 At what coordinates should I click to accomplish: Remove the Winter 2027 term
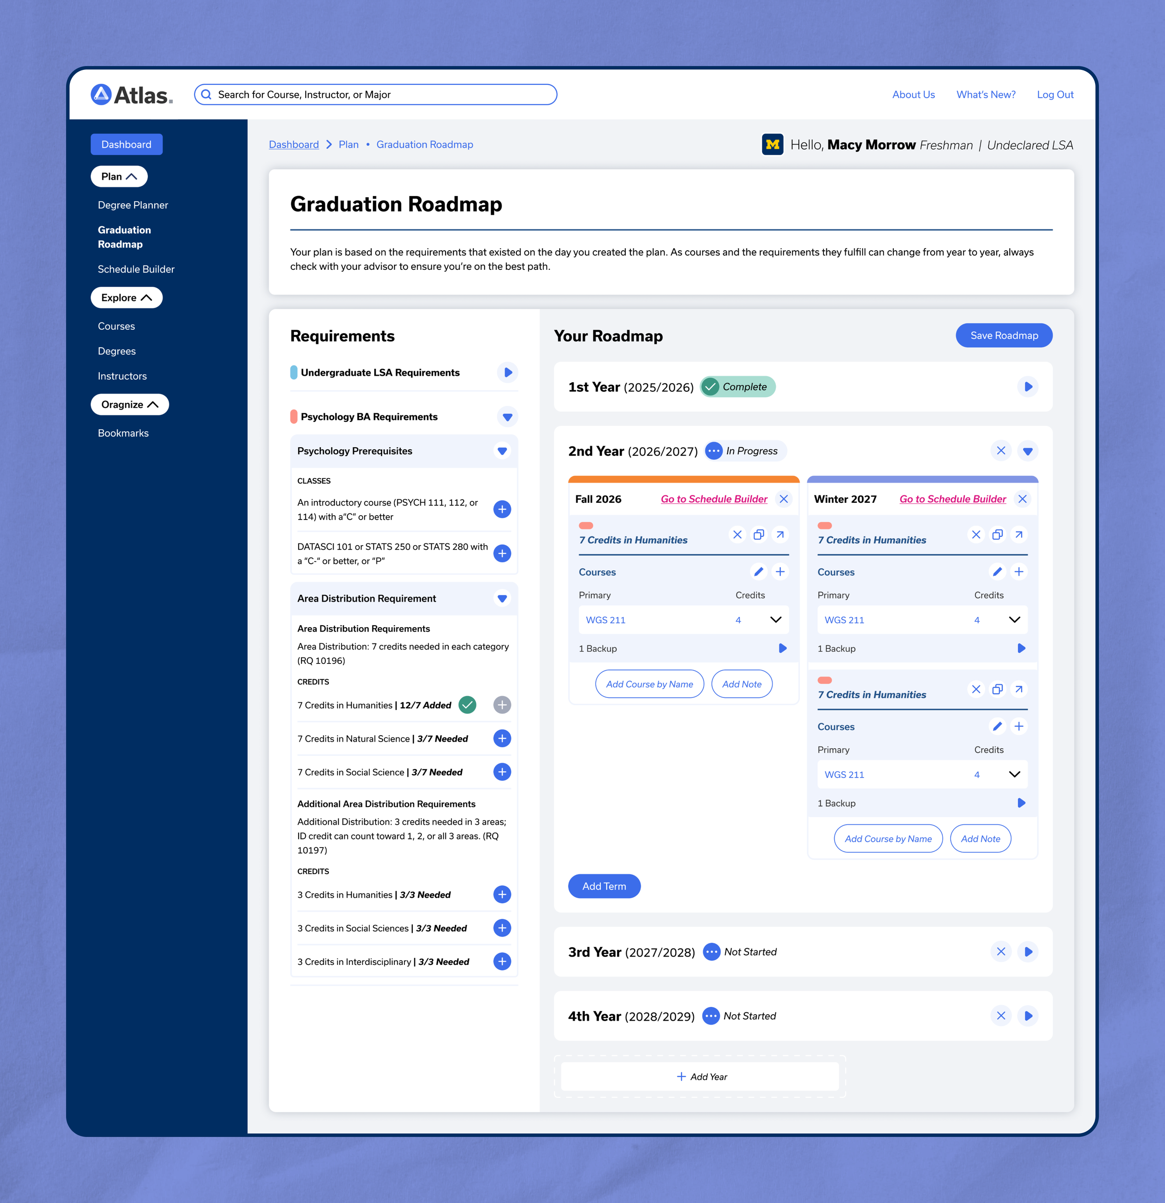(1022, 499)
